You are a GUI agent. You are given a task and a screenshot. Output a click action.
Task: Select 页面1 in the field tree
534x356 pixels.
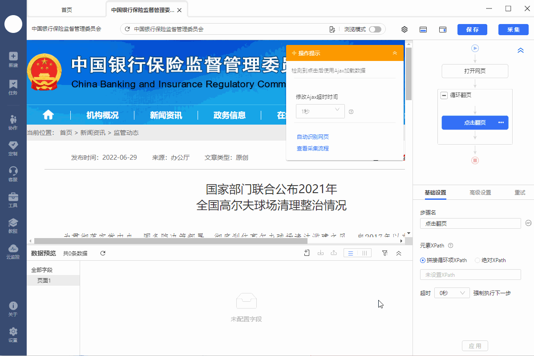[53, 280]
